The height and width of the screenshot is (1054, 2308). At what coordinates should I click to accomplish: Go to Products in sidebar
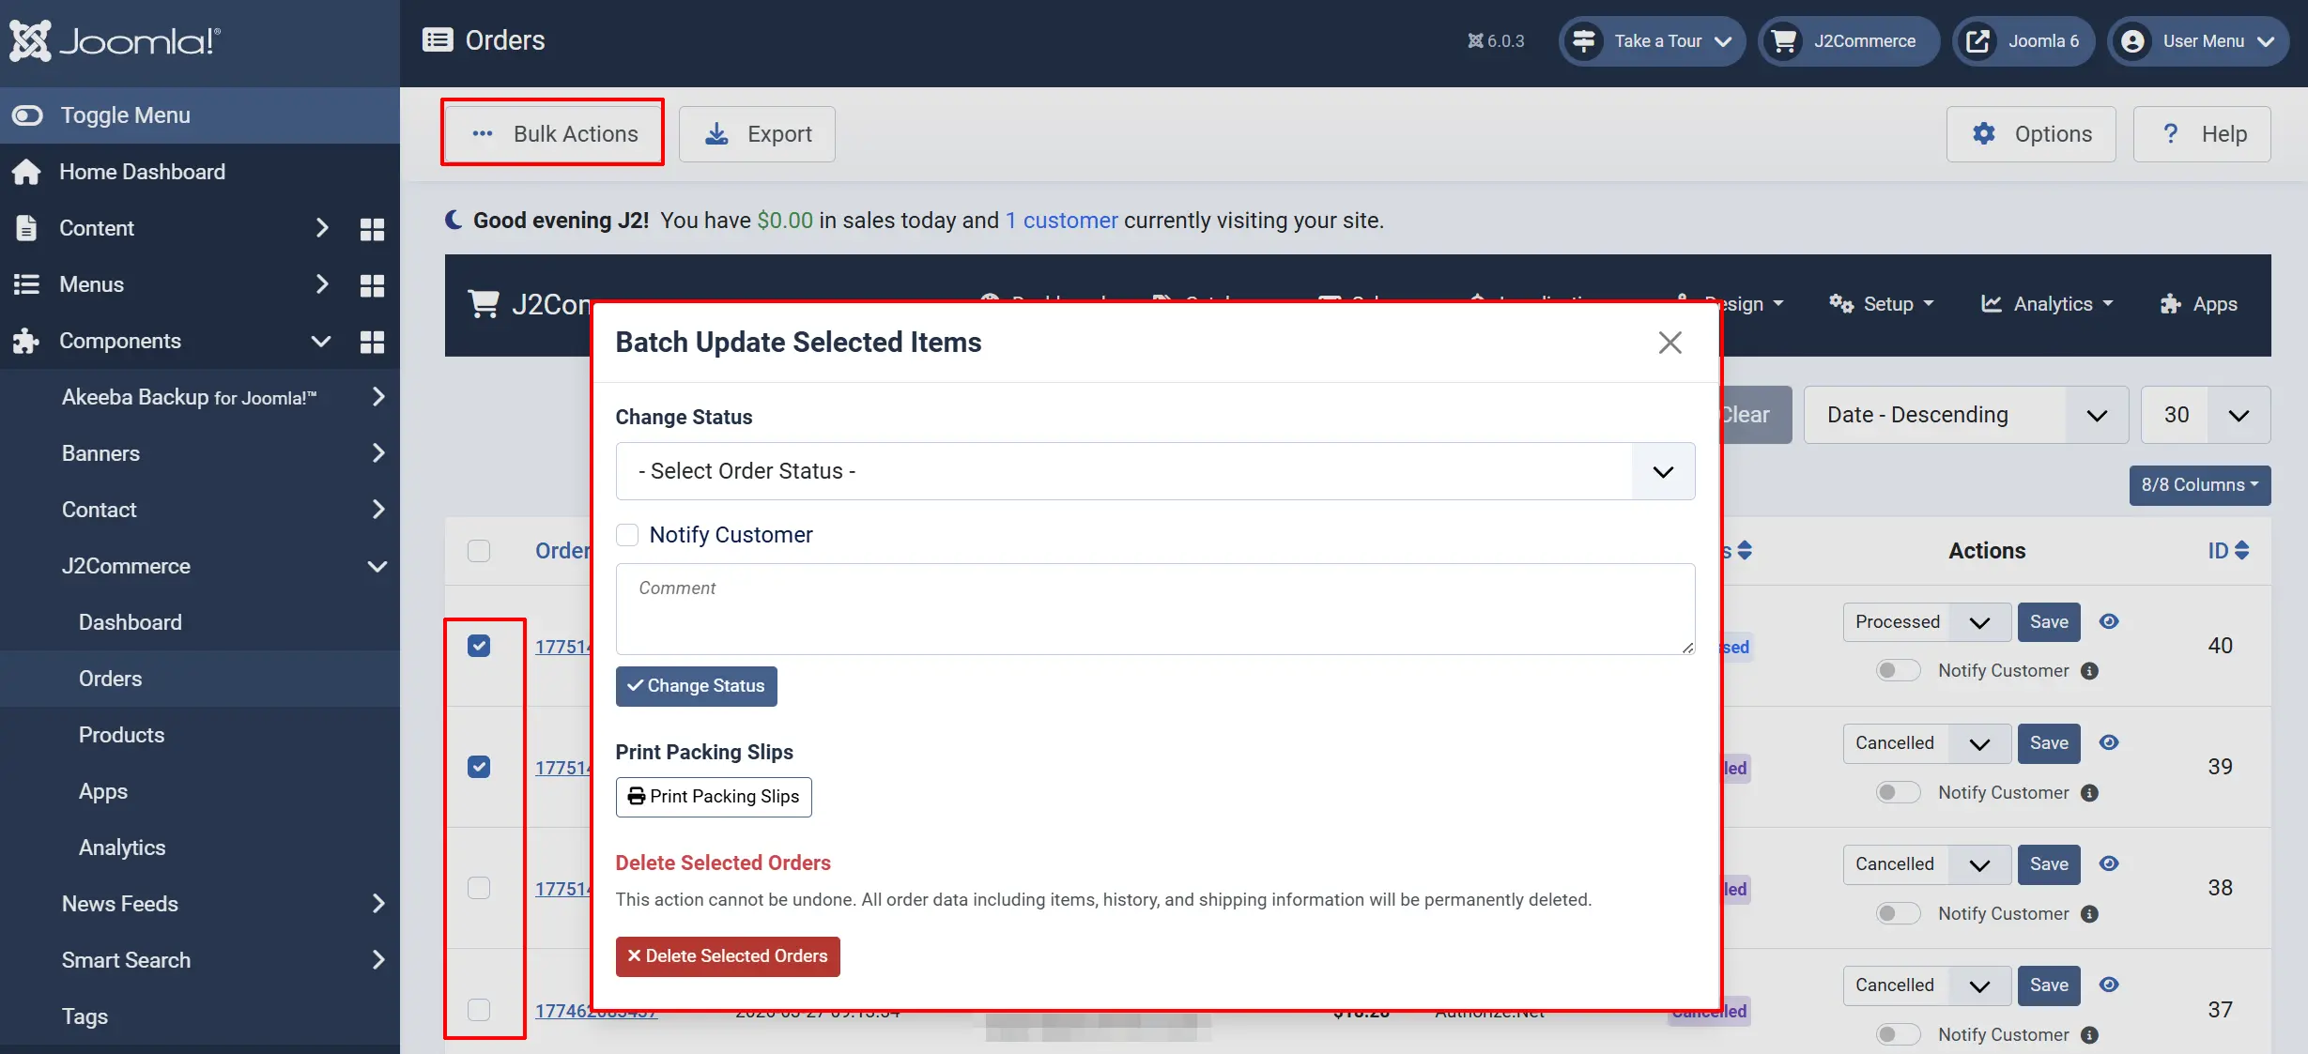(121, 735)
